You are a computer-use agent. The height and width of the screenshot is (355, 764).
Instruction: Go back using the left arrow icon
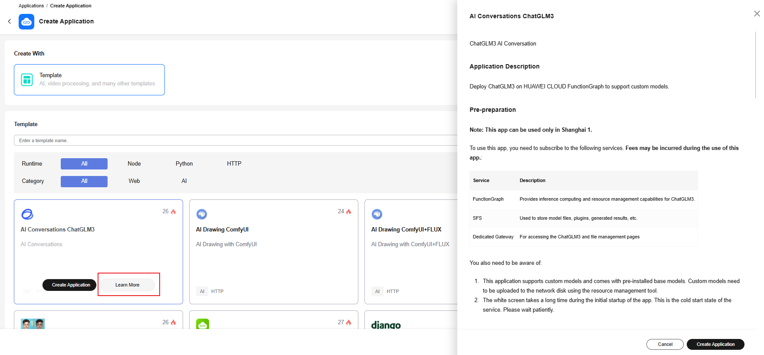point(10,21)
